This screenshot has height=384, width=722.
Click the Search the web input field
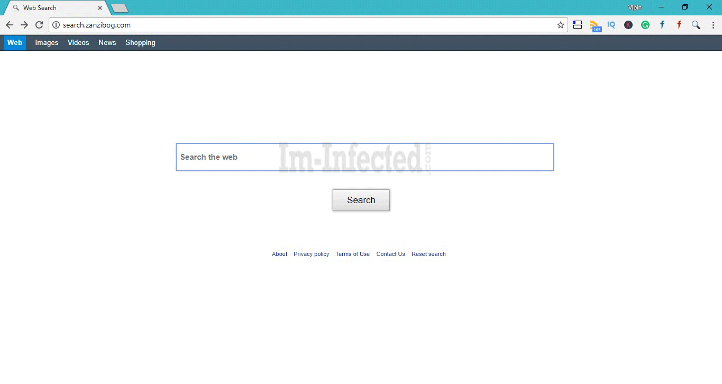364,157
